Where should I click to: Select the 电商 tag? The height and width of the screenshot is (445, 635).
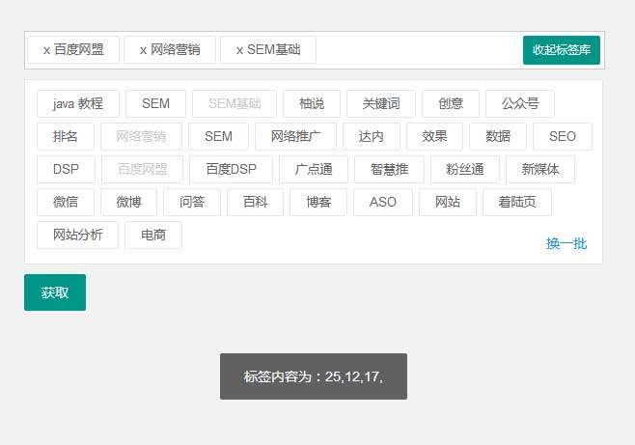152,235
